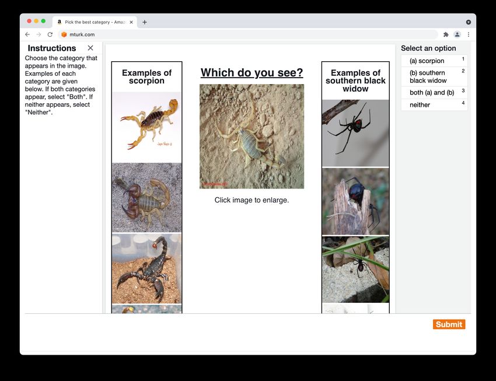This screenshot has width=496, height=381.
Task: Click the top black widow example photo
Action: [x=355, y=133]
